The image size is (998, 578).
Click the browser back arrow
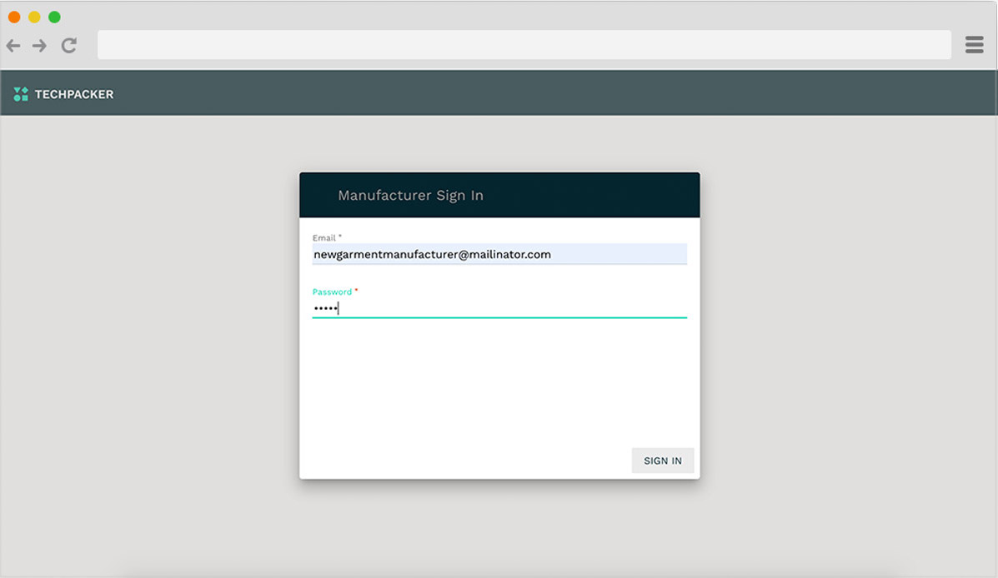coord(13,45)
